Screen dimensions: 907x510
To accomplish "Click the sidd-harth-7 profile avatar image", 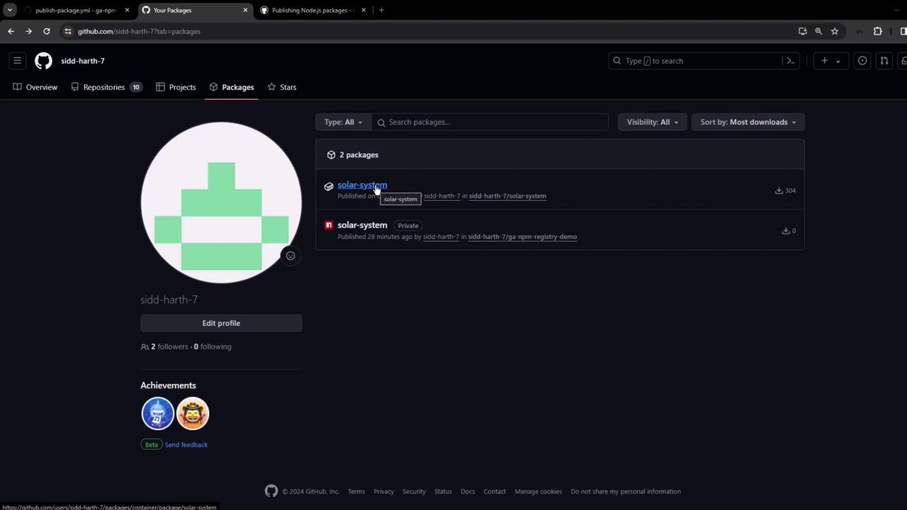I will coord(221,203).
